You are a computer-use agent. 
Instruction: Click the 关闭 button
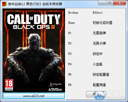pos(96,94)
